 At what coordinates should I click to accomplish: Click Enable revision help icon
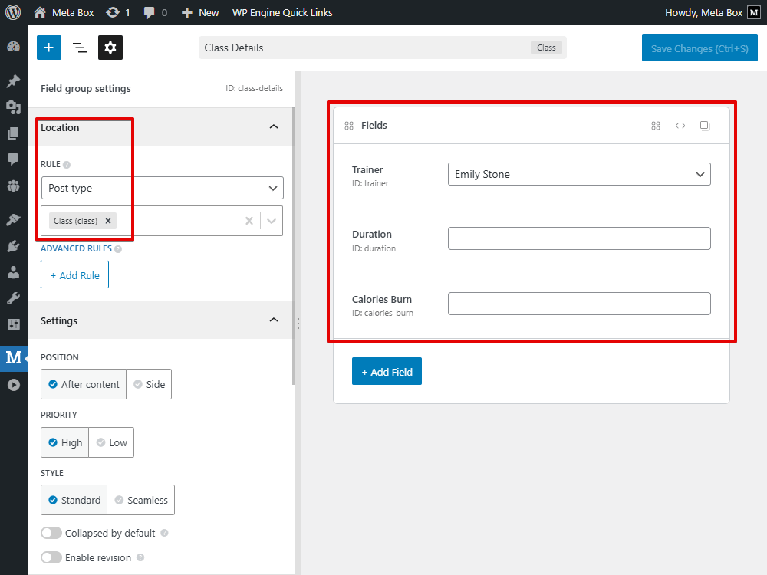pos(140,557)
